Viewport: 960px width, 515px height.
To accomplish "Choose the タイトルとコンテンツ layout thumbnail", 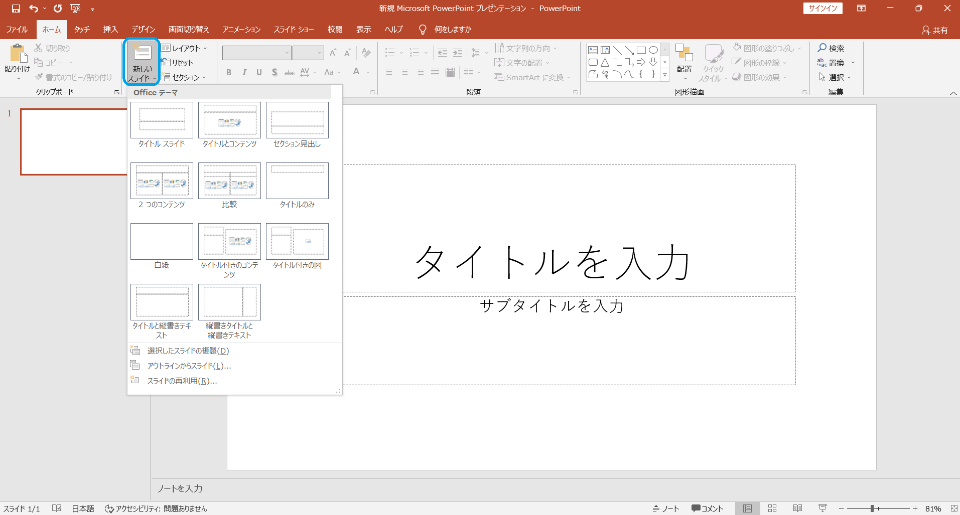I will pyautogui.click(x=229, y=120).
